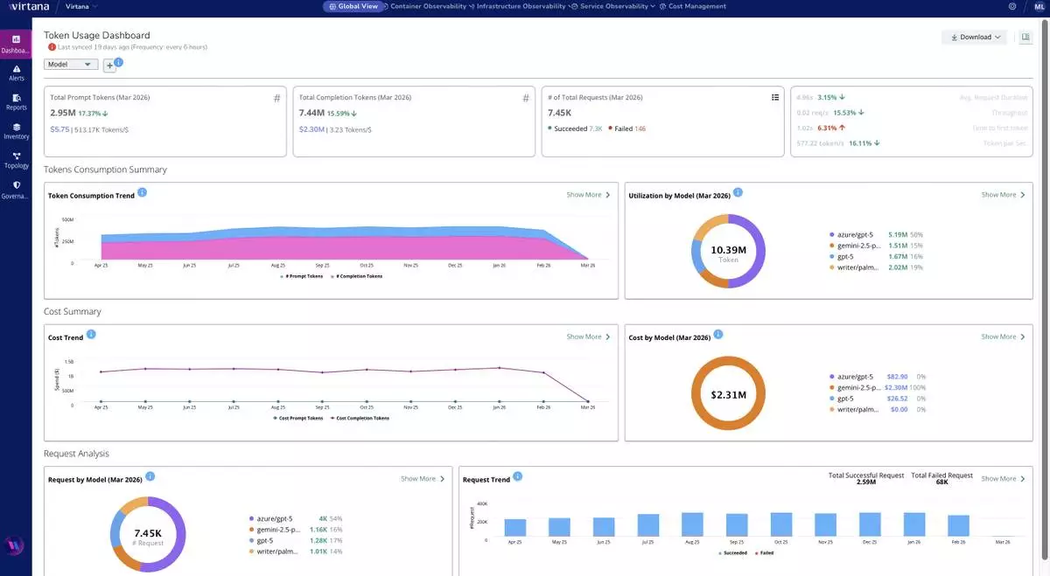The width and height of the screenshot is (1050, 576).
Task: Click the panel layout icon next to Download
Action: 1025,37
